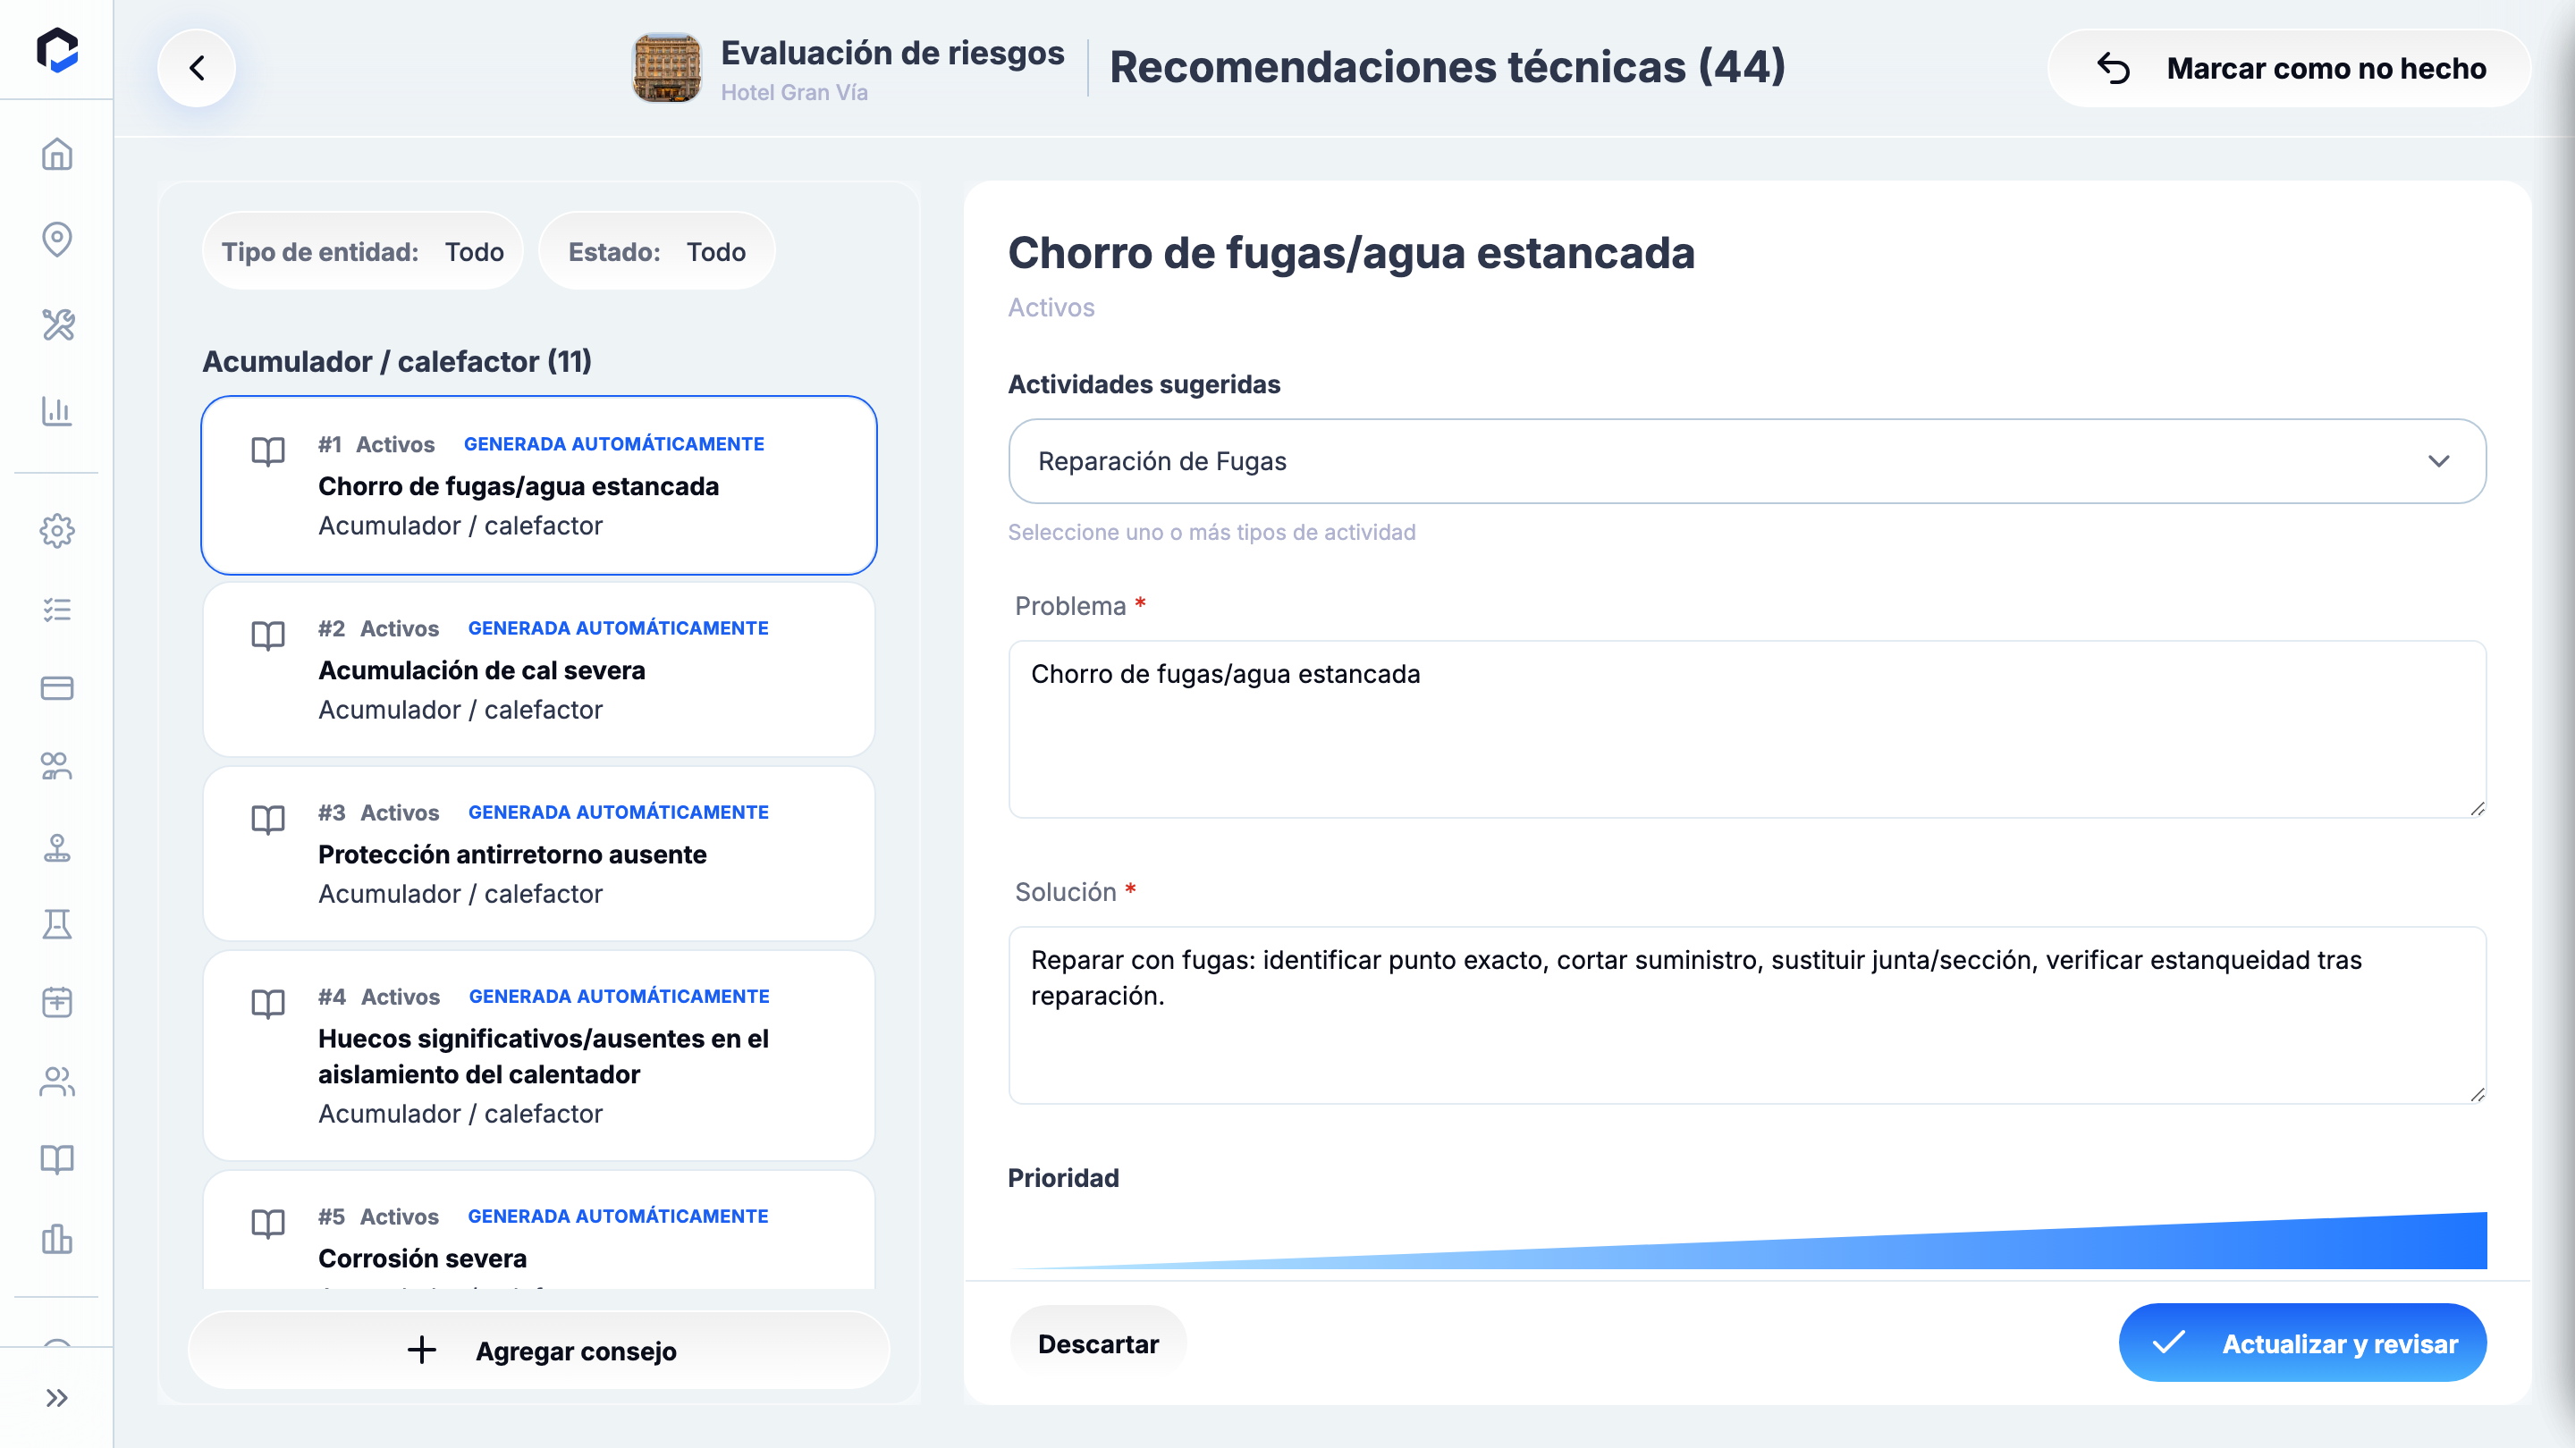
Task: Click the app logo in sidebar
Action: pyautogui.click(x=57, y=50)
